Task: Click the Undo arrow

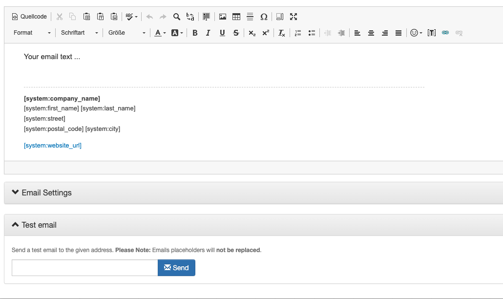Action: tap(149, 17)
